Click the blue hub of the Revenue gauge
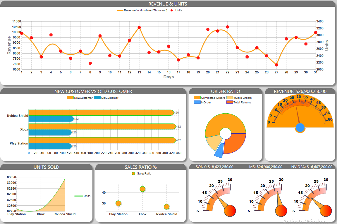This screenshot has height=224, width=337. tap(300, 128)
